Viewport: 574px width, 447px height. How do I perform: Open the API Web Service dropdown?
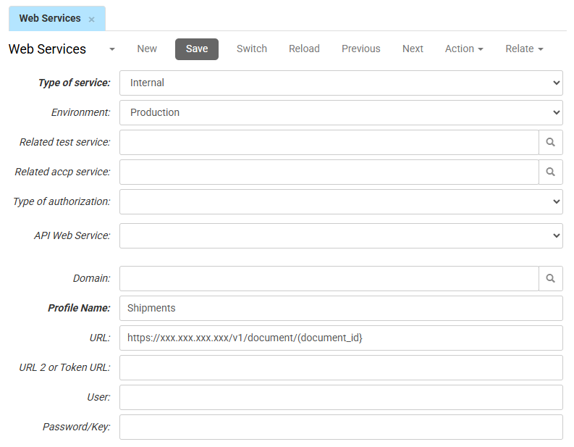coord(341,236)
